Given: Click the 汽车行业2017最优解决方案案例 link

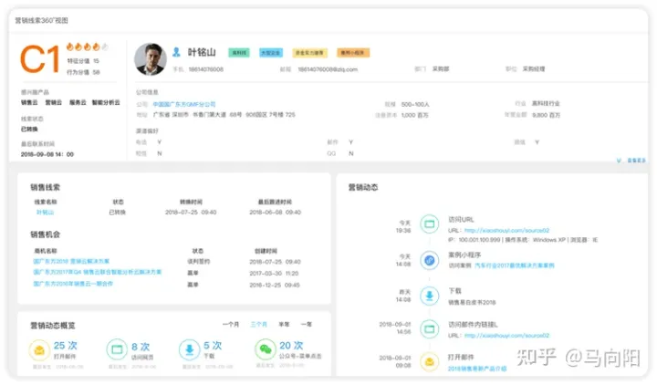Looking at the screenshot, I should pyautogui.click(x=514, y=265).
